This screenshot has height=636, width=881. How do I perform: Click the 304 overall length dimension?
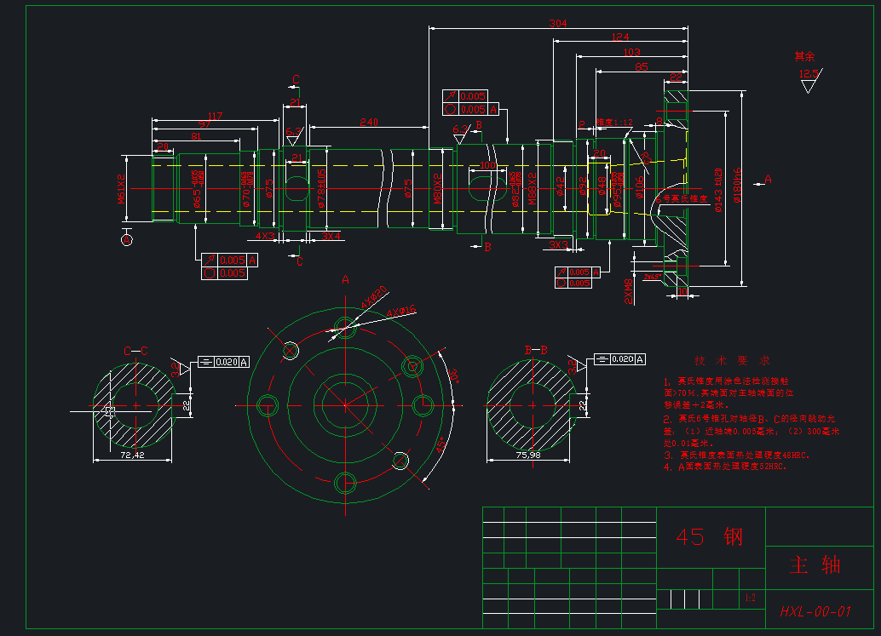tap(558, 23)
